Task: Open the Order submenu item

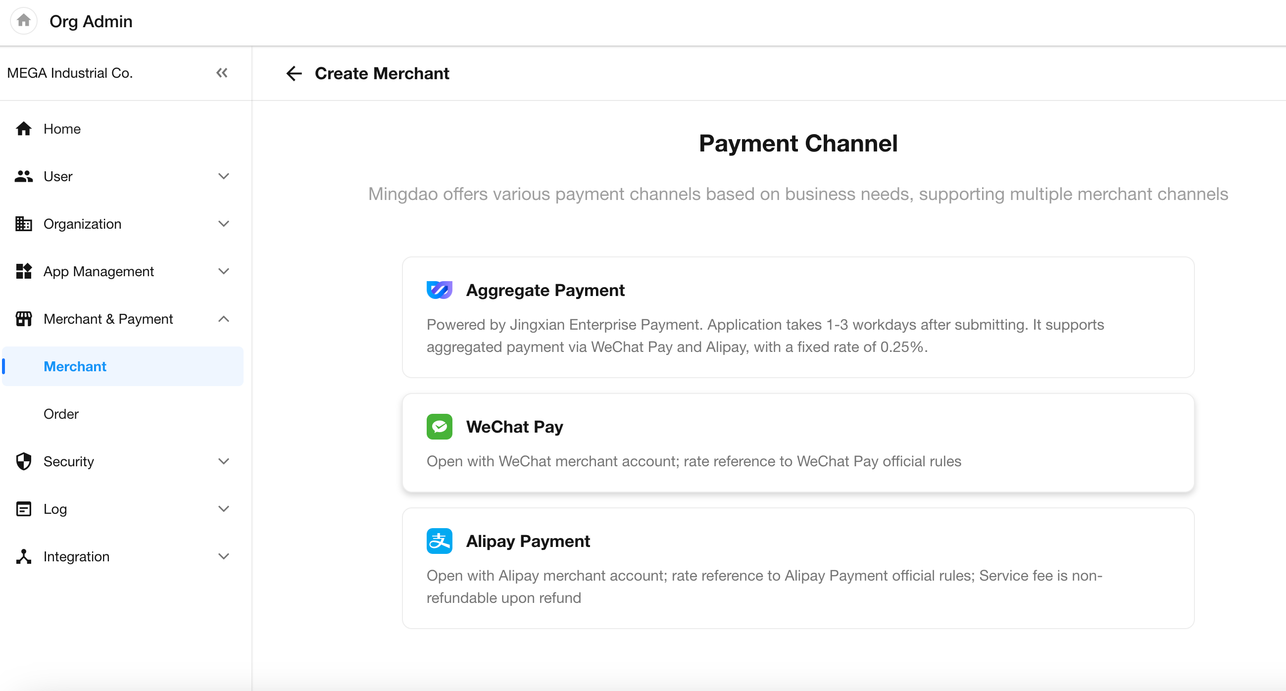Action: point(123,414)
